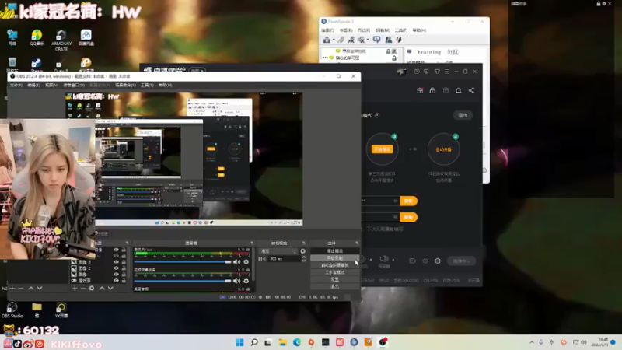This screenshot has height=350, width=622.
Task: Click the bell notification icon
Action: point(458,90)
